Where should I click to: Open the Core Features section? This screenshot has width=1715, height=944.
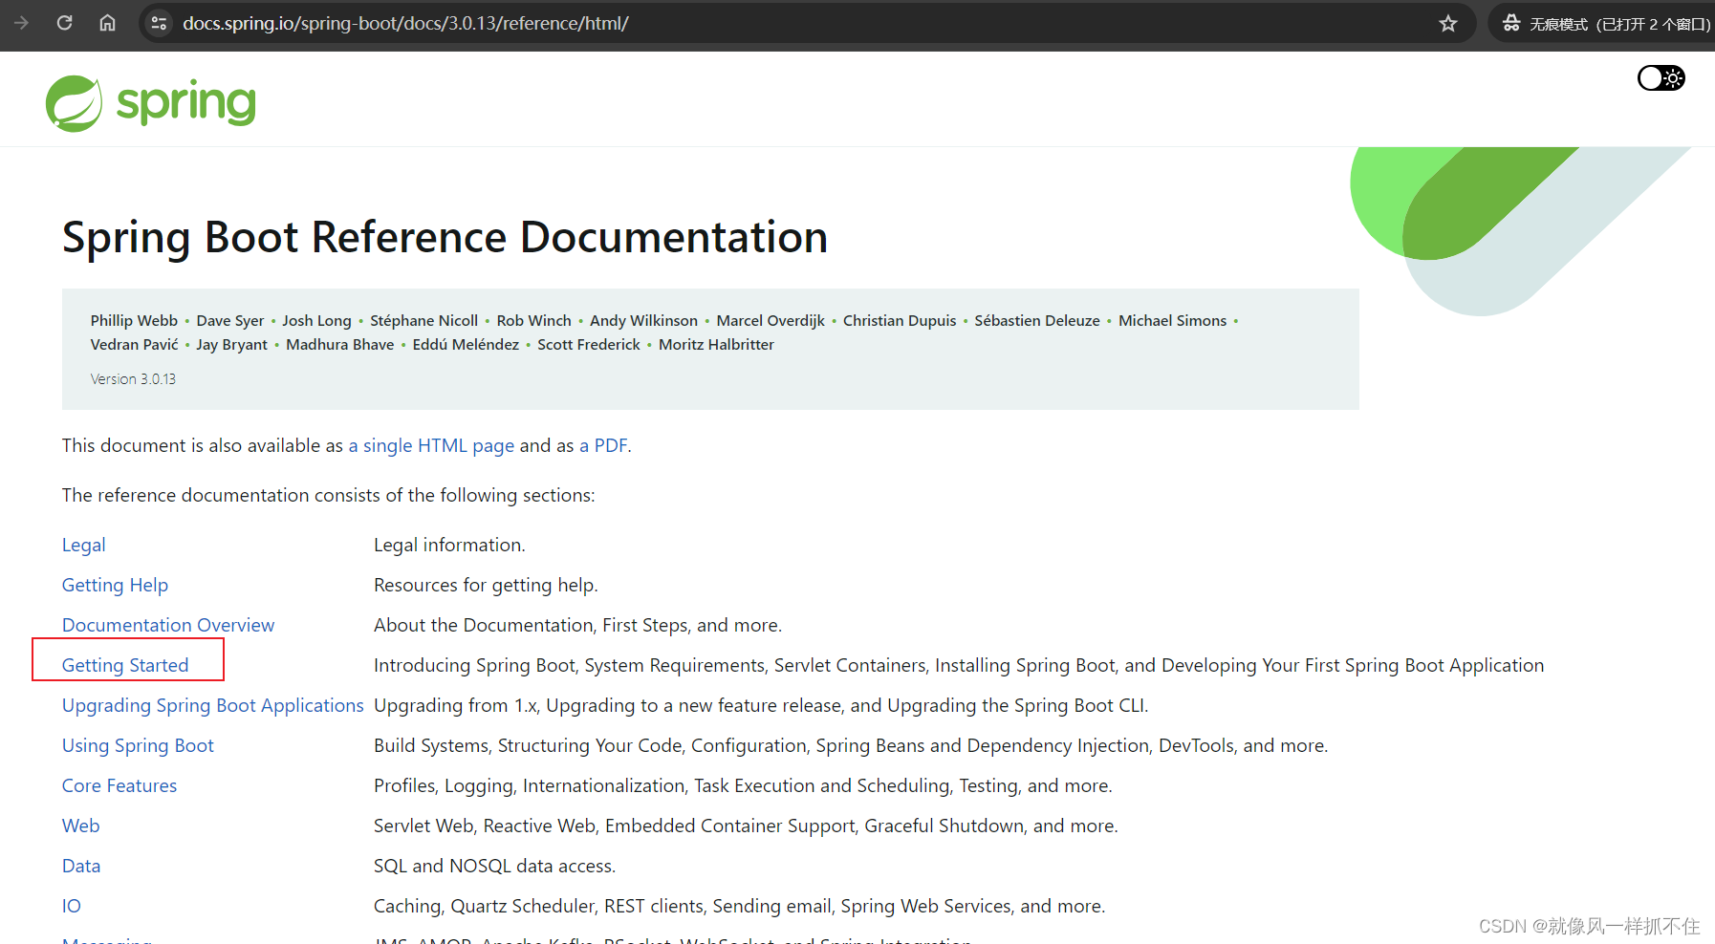pyautogui.click(x=119, y=785)
